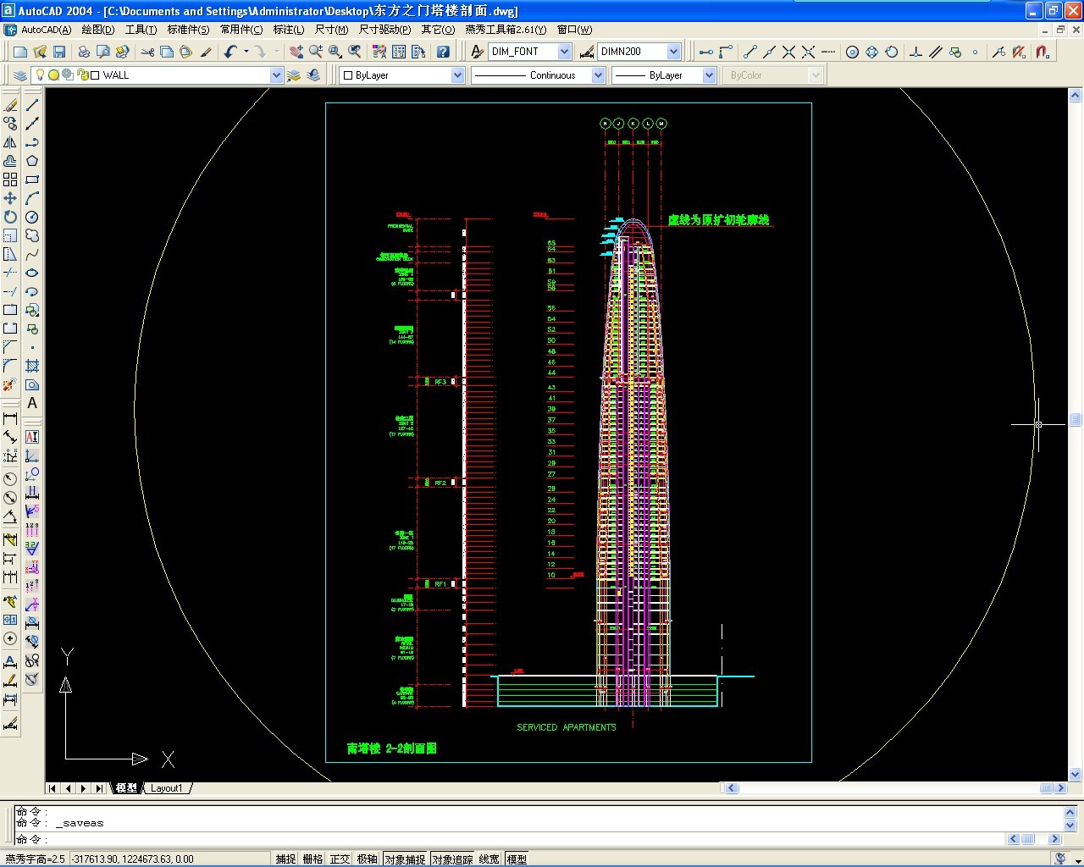Select the Snap to Intersection icon

788,52
